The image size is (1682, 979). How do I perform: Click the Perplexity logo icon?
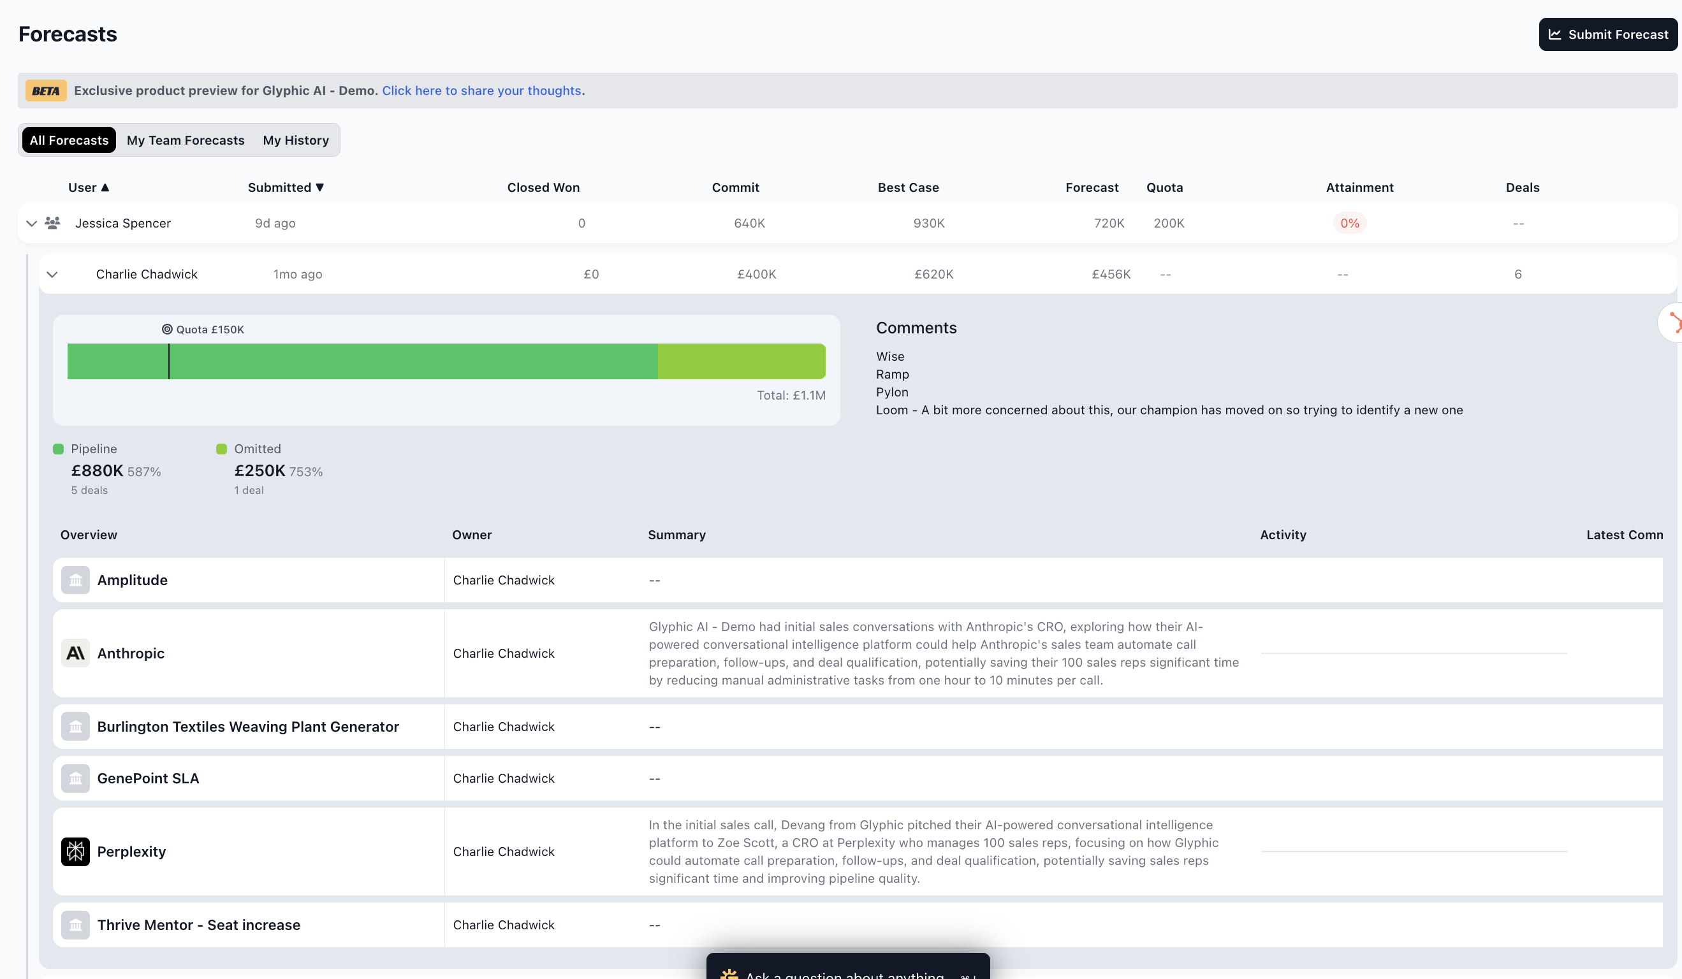(75, 852)
